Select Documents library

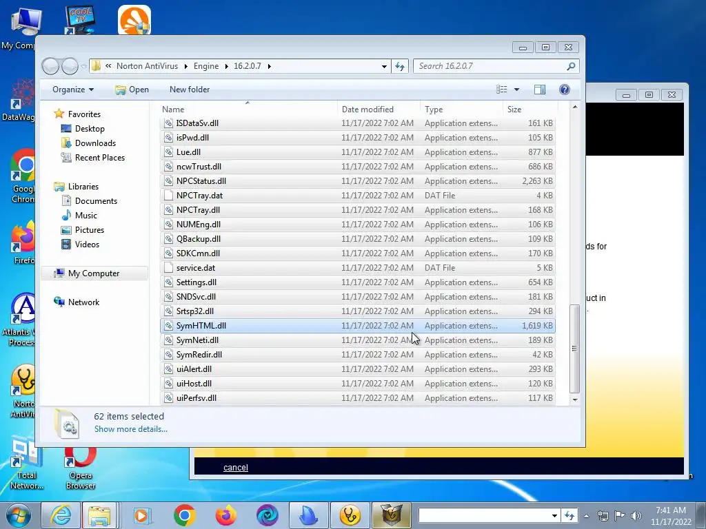[96, 201]
